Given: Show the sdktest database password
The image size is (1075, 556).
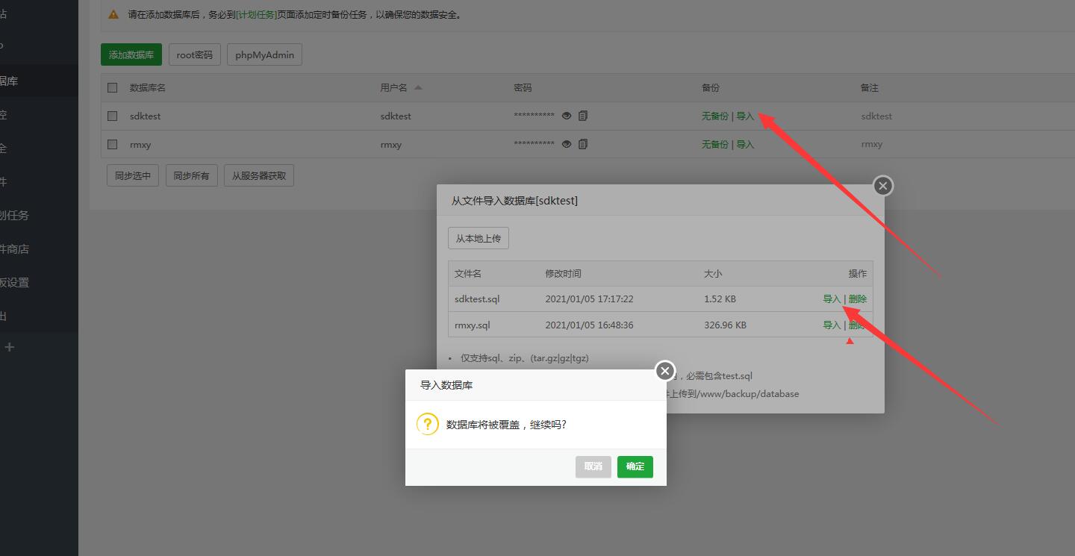Looking at the screenshot, I should (x=567, y=116).
